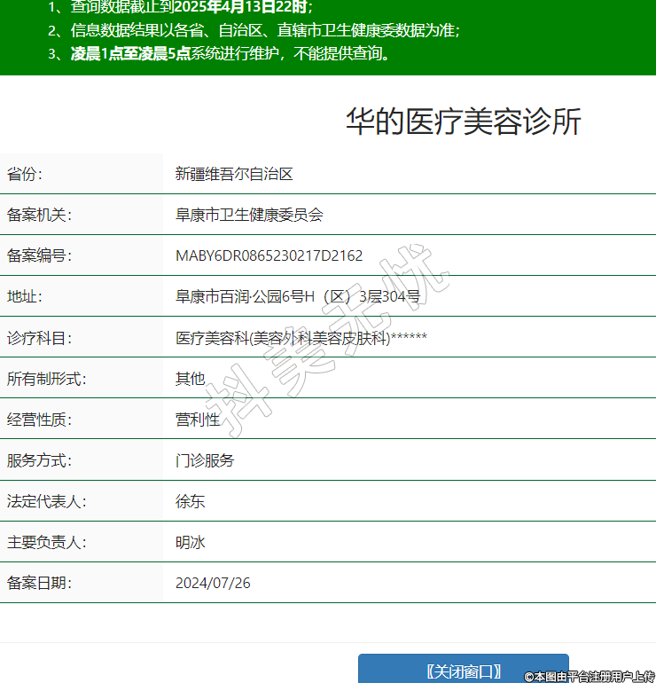
Task: Click the authority value 阜康市卫生健康委员会
Action: pyautogui.click(x=249, y=215)
